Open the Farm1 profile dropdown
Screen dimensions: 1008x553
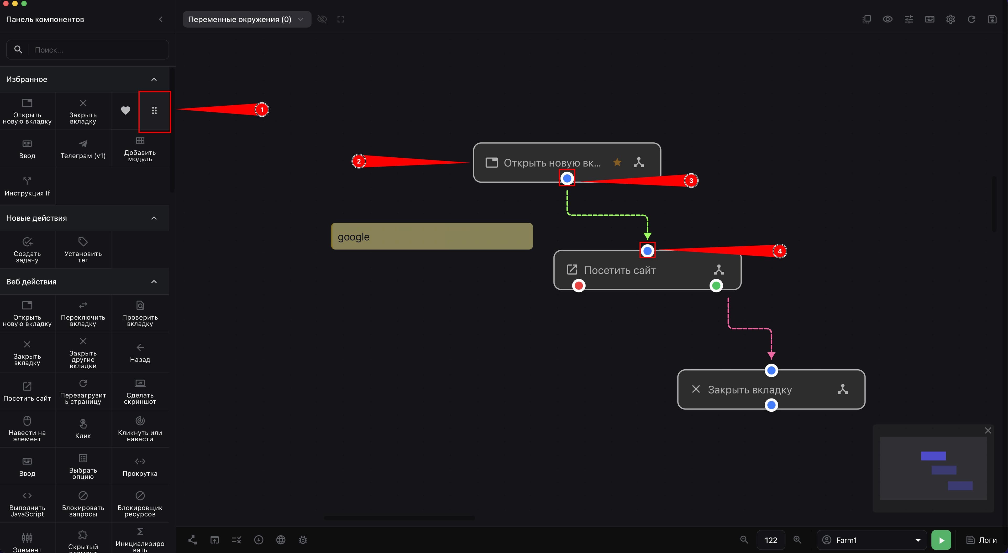tap(872, 540)
